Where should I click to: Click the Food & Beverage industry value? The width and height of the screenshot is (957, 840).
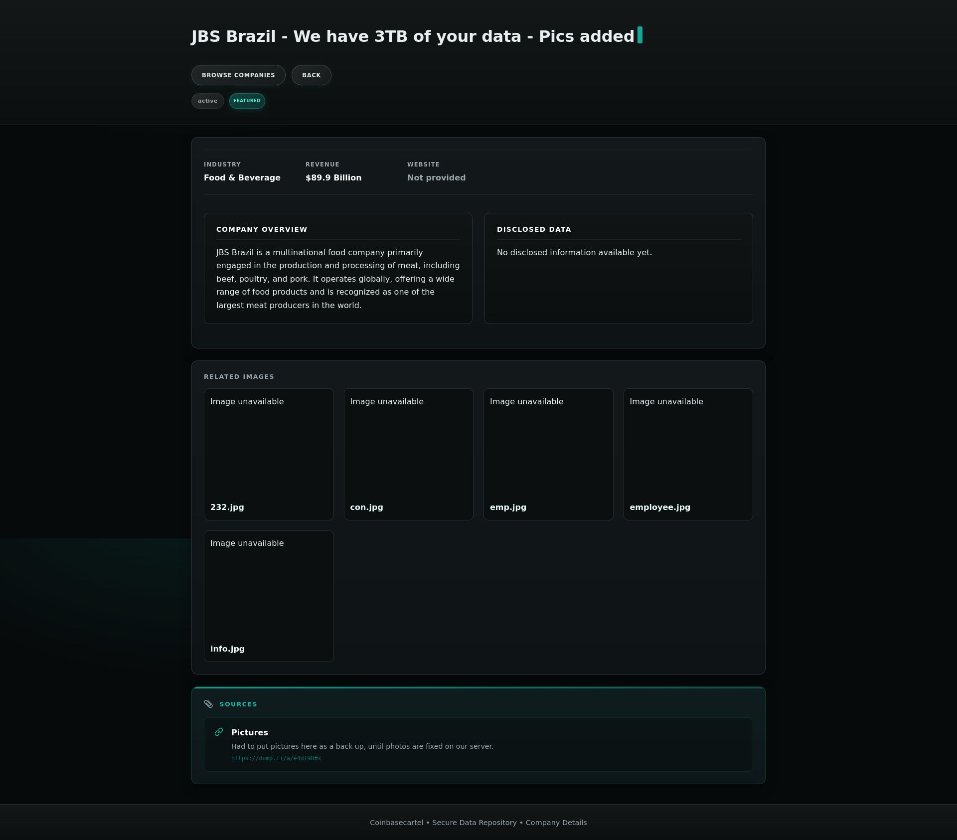coord(242,178)
